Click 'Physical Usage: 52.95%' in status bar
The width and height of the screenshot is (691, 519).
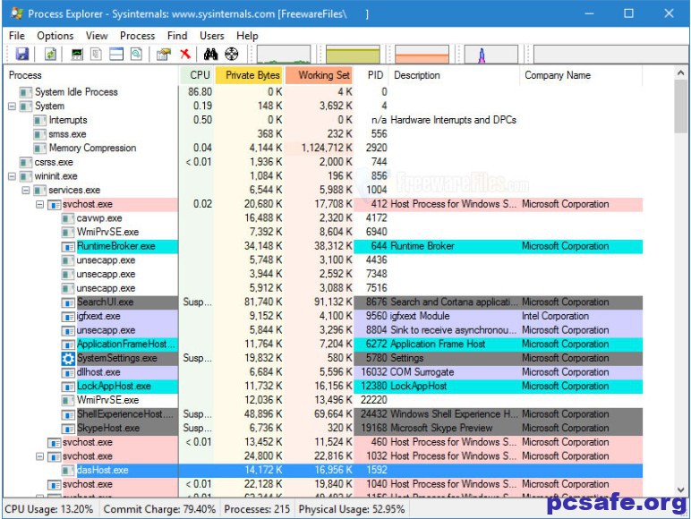coord(352,509)
